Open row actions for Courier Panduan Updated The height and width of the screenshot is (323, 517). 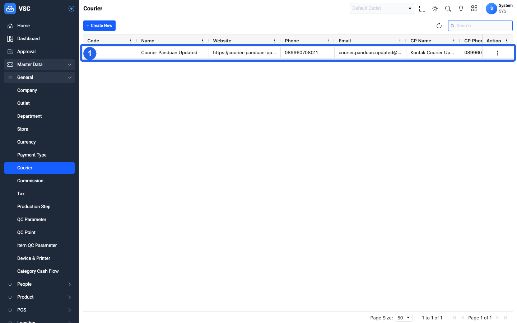(498, 53)
